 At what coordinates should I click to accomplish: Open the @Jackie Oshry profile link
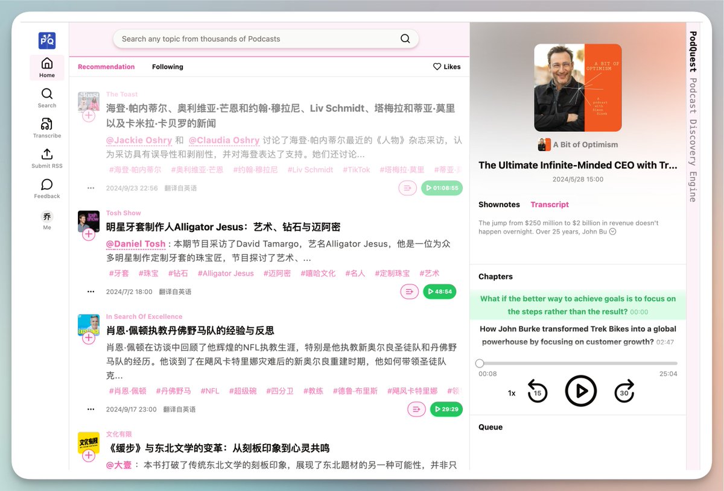(139, 140)
